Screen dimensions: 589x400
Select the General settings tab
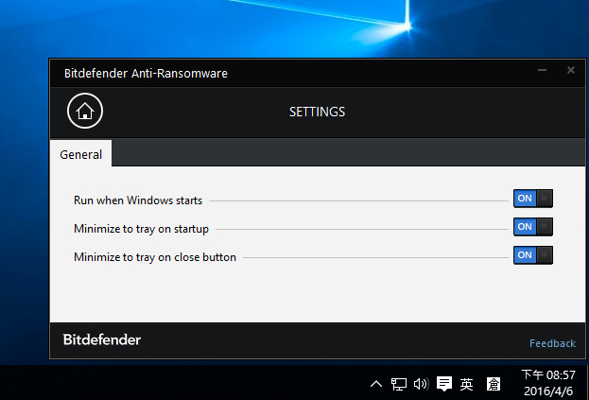tap(80, 153)
